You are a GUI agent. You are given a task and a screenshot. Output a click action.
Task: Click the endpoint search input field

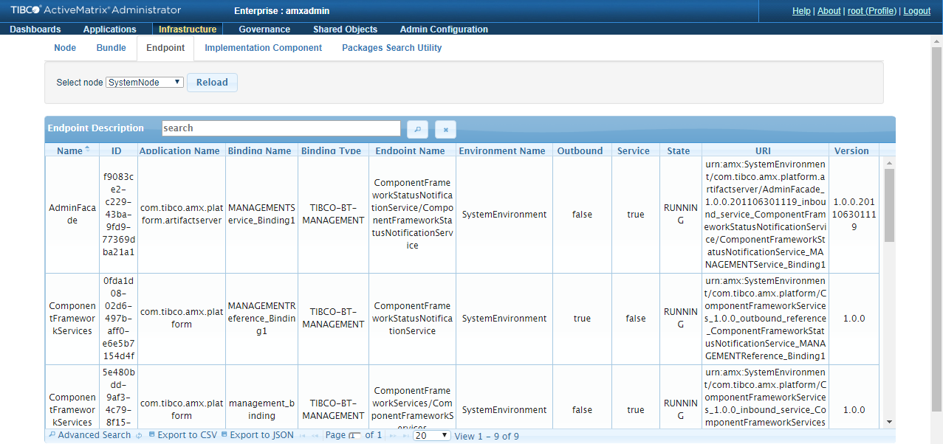(x=281, y=128)
